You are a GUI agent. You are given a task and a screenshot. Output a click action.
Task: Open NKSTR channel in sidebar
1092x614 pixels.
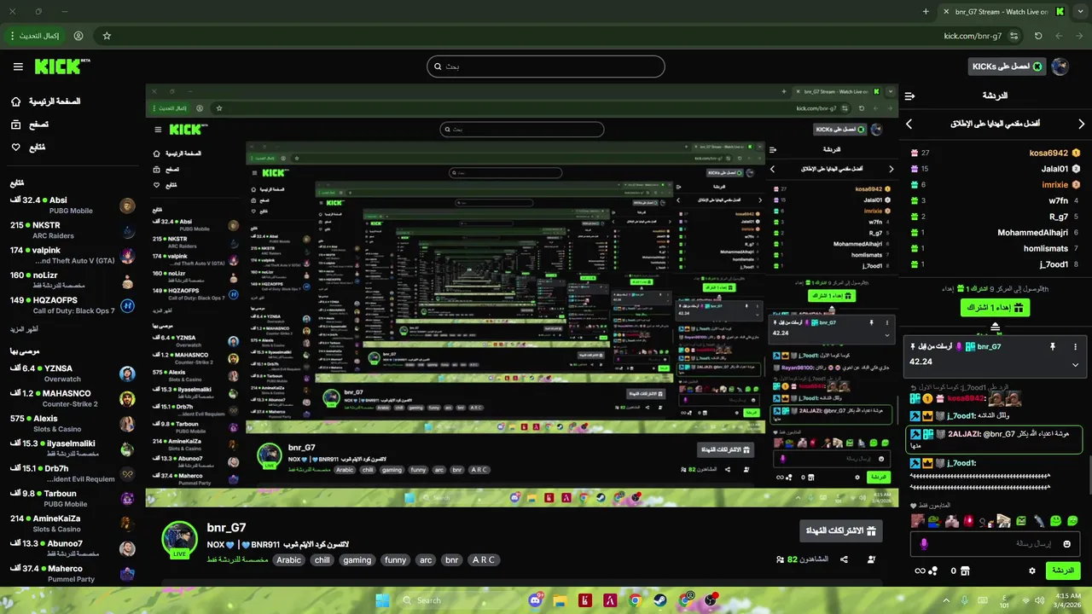(x=73, y=230)
